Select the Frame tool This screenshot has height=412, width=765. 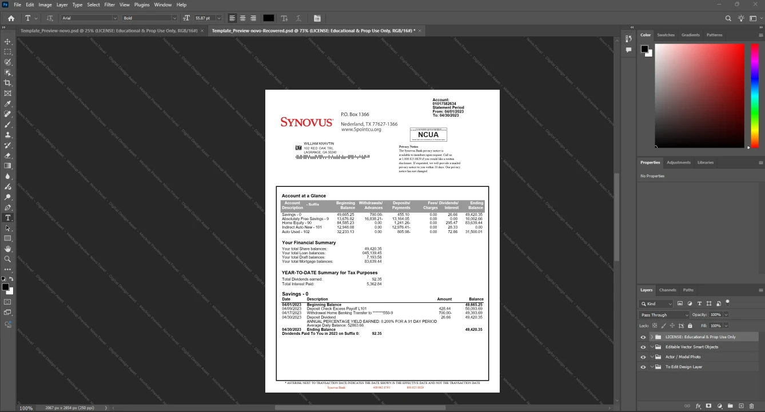point(8,93)
